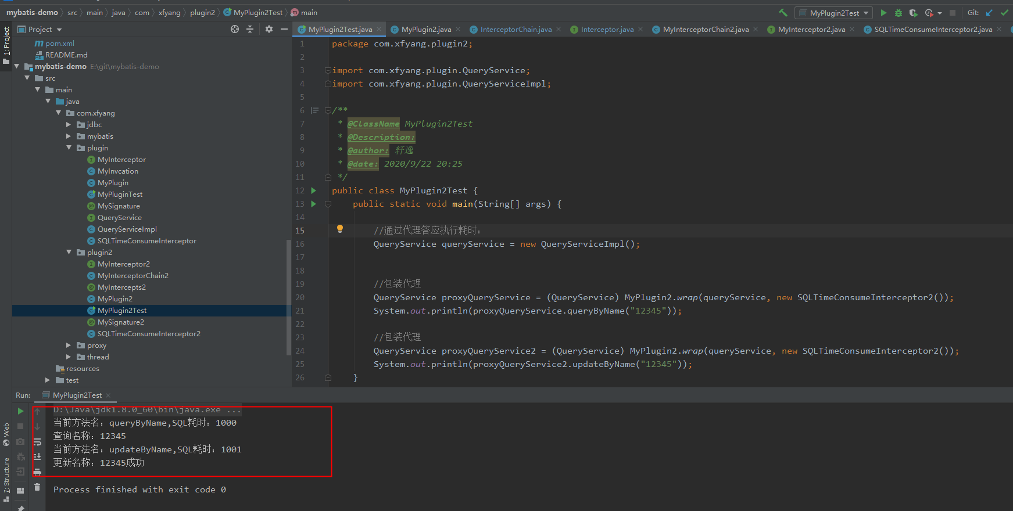Viewport: 1013px width, 511px height.
Task: Click the green Run button in the top toolbar
Action: coord(883,13)
